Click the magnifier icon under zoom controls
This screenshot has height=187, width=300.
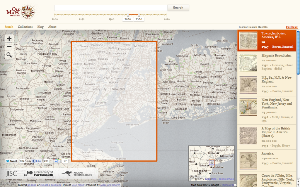(9, 55)
